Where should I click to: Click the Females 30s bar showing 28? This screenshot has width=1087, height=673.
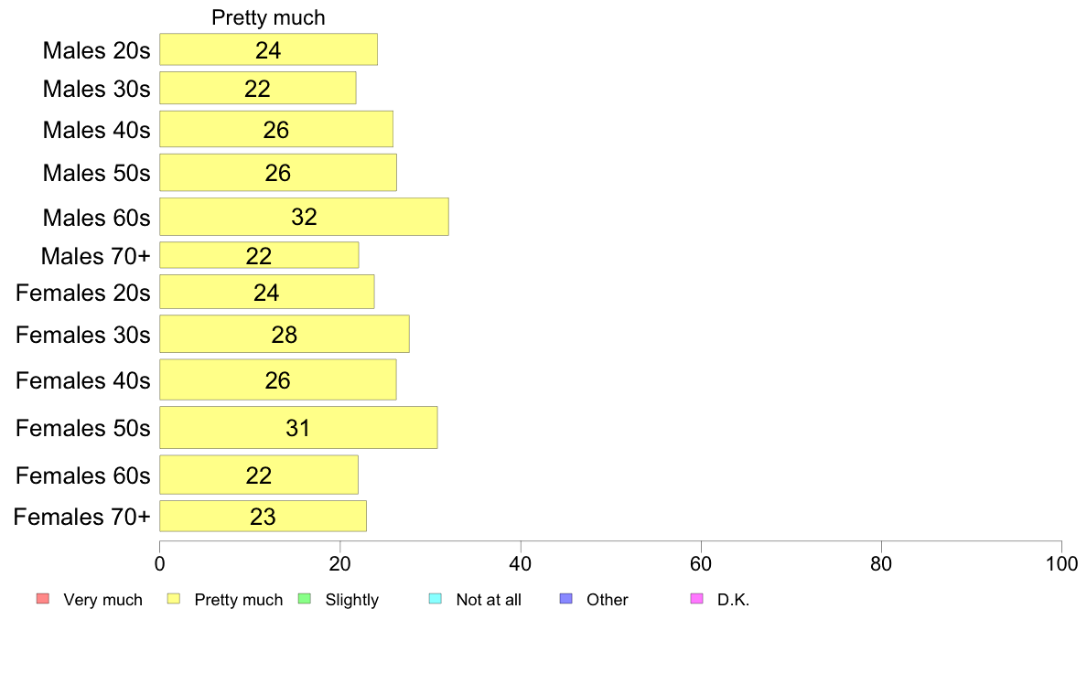285,334
